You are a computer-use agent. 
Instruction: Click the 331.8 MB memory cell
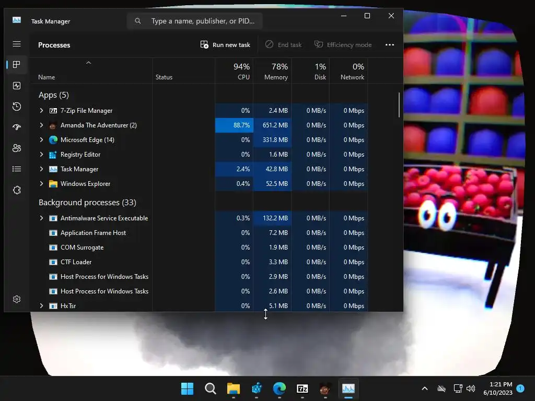(x=272, y=140)
